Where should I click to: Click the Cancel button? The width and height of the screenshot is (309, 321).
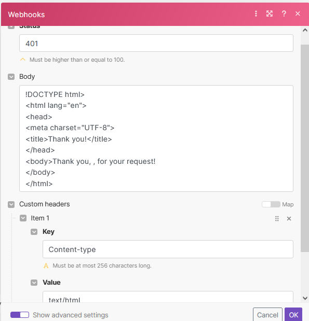click(x=267, y=315)
